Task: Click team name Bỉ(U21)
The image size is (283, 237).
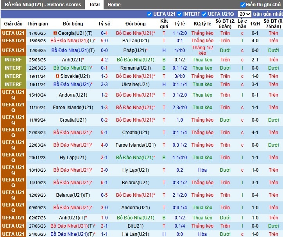Action: coord(136,226)
